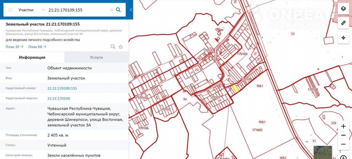Viewport: 352px width, 159px height.
Task: Click the locate my position icon
Action: (343, 38)
